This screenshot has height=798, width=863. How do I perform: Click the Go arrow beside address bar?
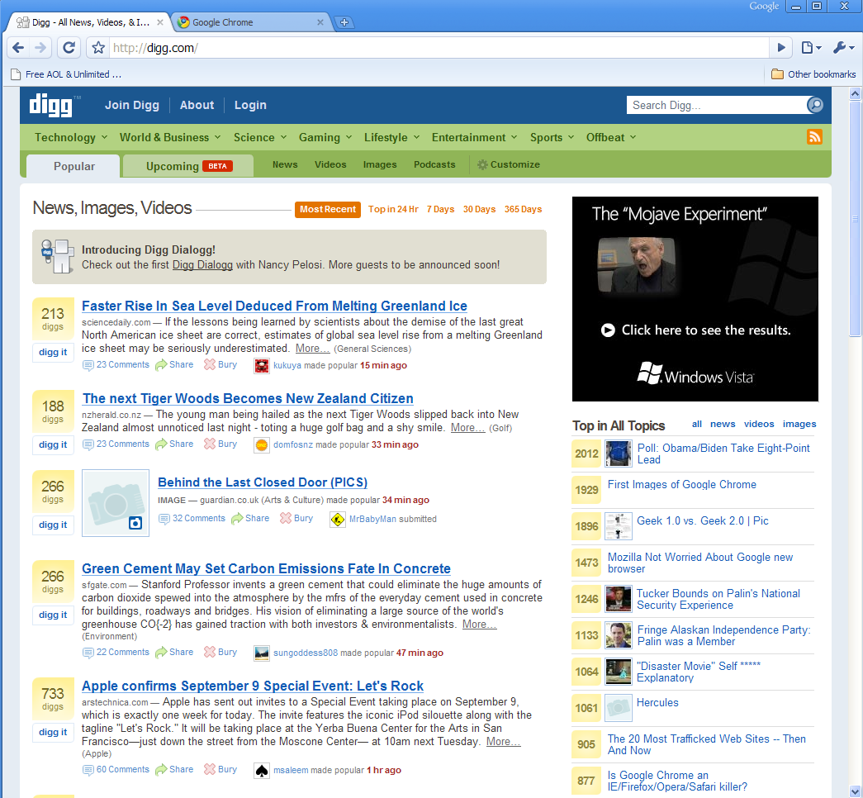781,47
